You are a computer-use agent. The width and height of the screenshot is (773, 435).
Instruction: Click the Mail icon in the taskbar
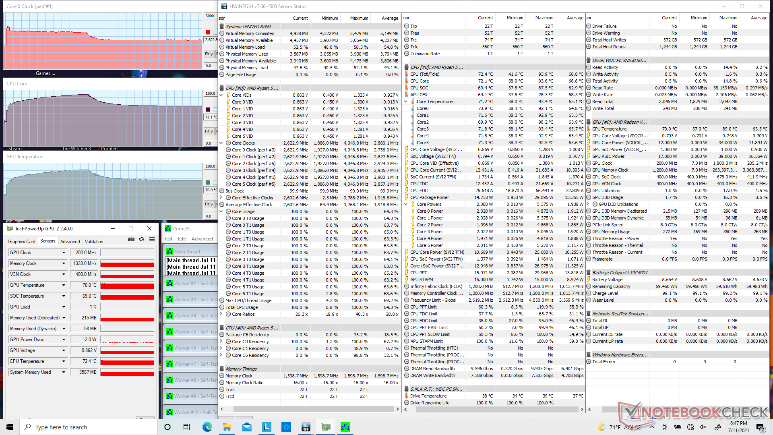point(246,427)
